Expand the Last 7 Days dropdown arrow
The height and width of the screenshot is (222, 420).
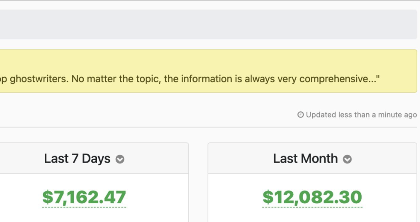tap(120, 159)
